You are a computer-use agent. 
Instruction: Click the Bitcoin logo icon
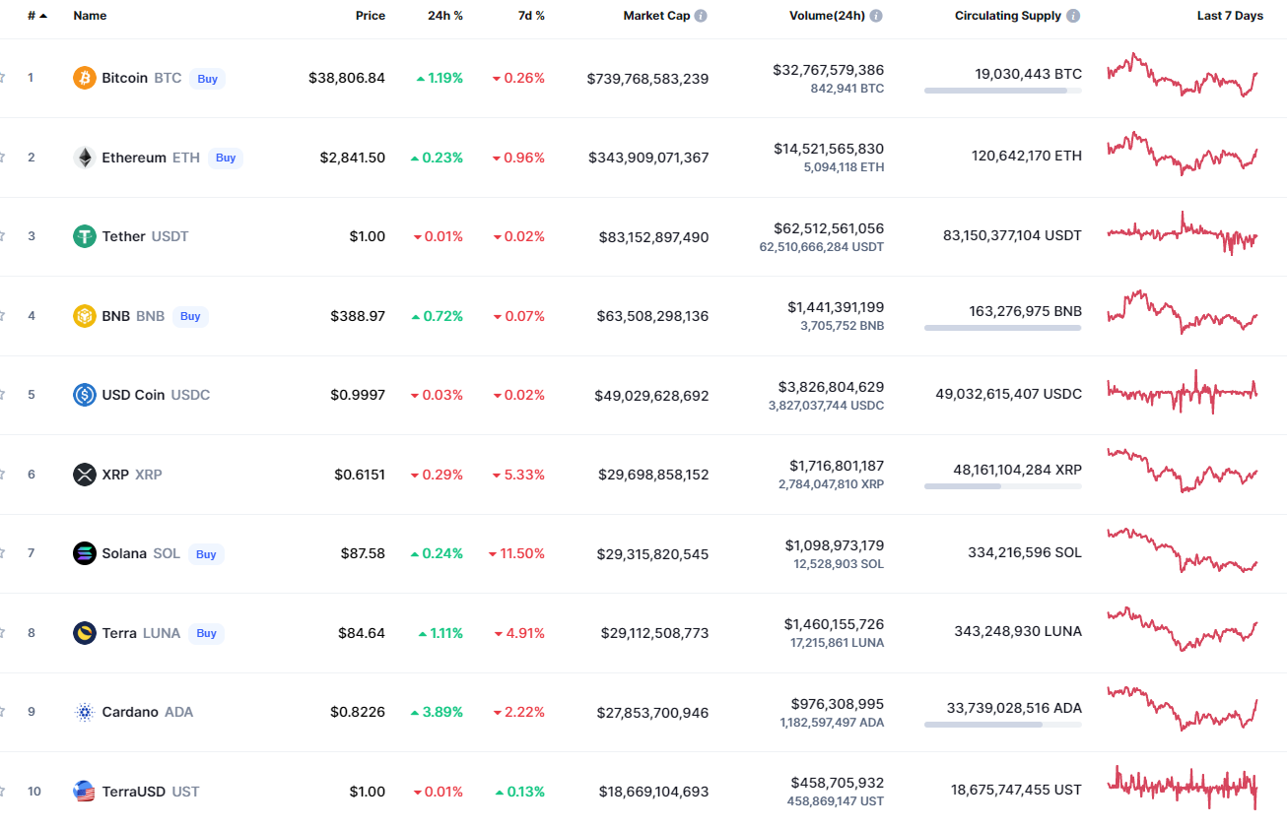tap(85, 78)
